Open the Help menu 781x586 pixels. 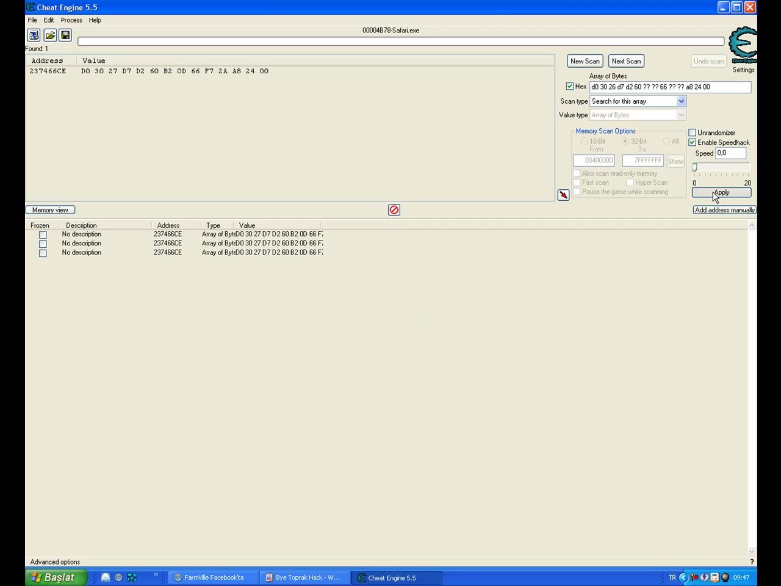[95, 20]
